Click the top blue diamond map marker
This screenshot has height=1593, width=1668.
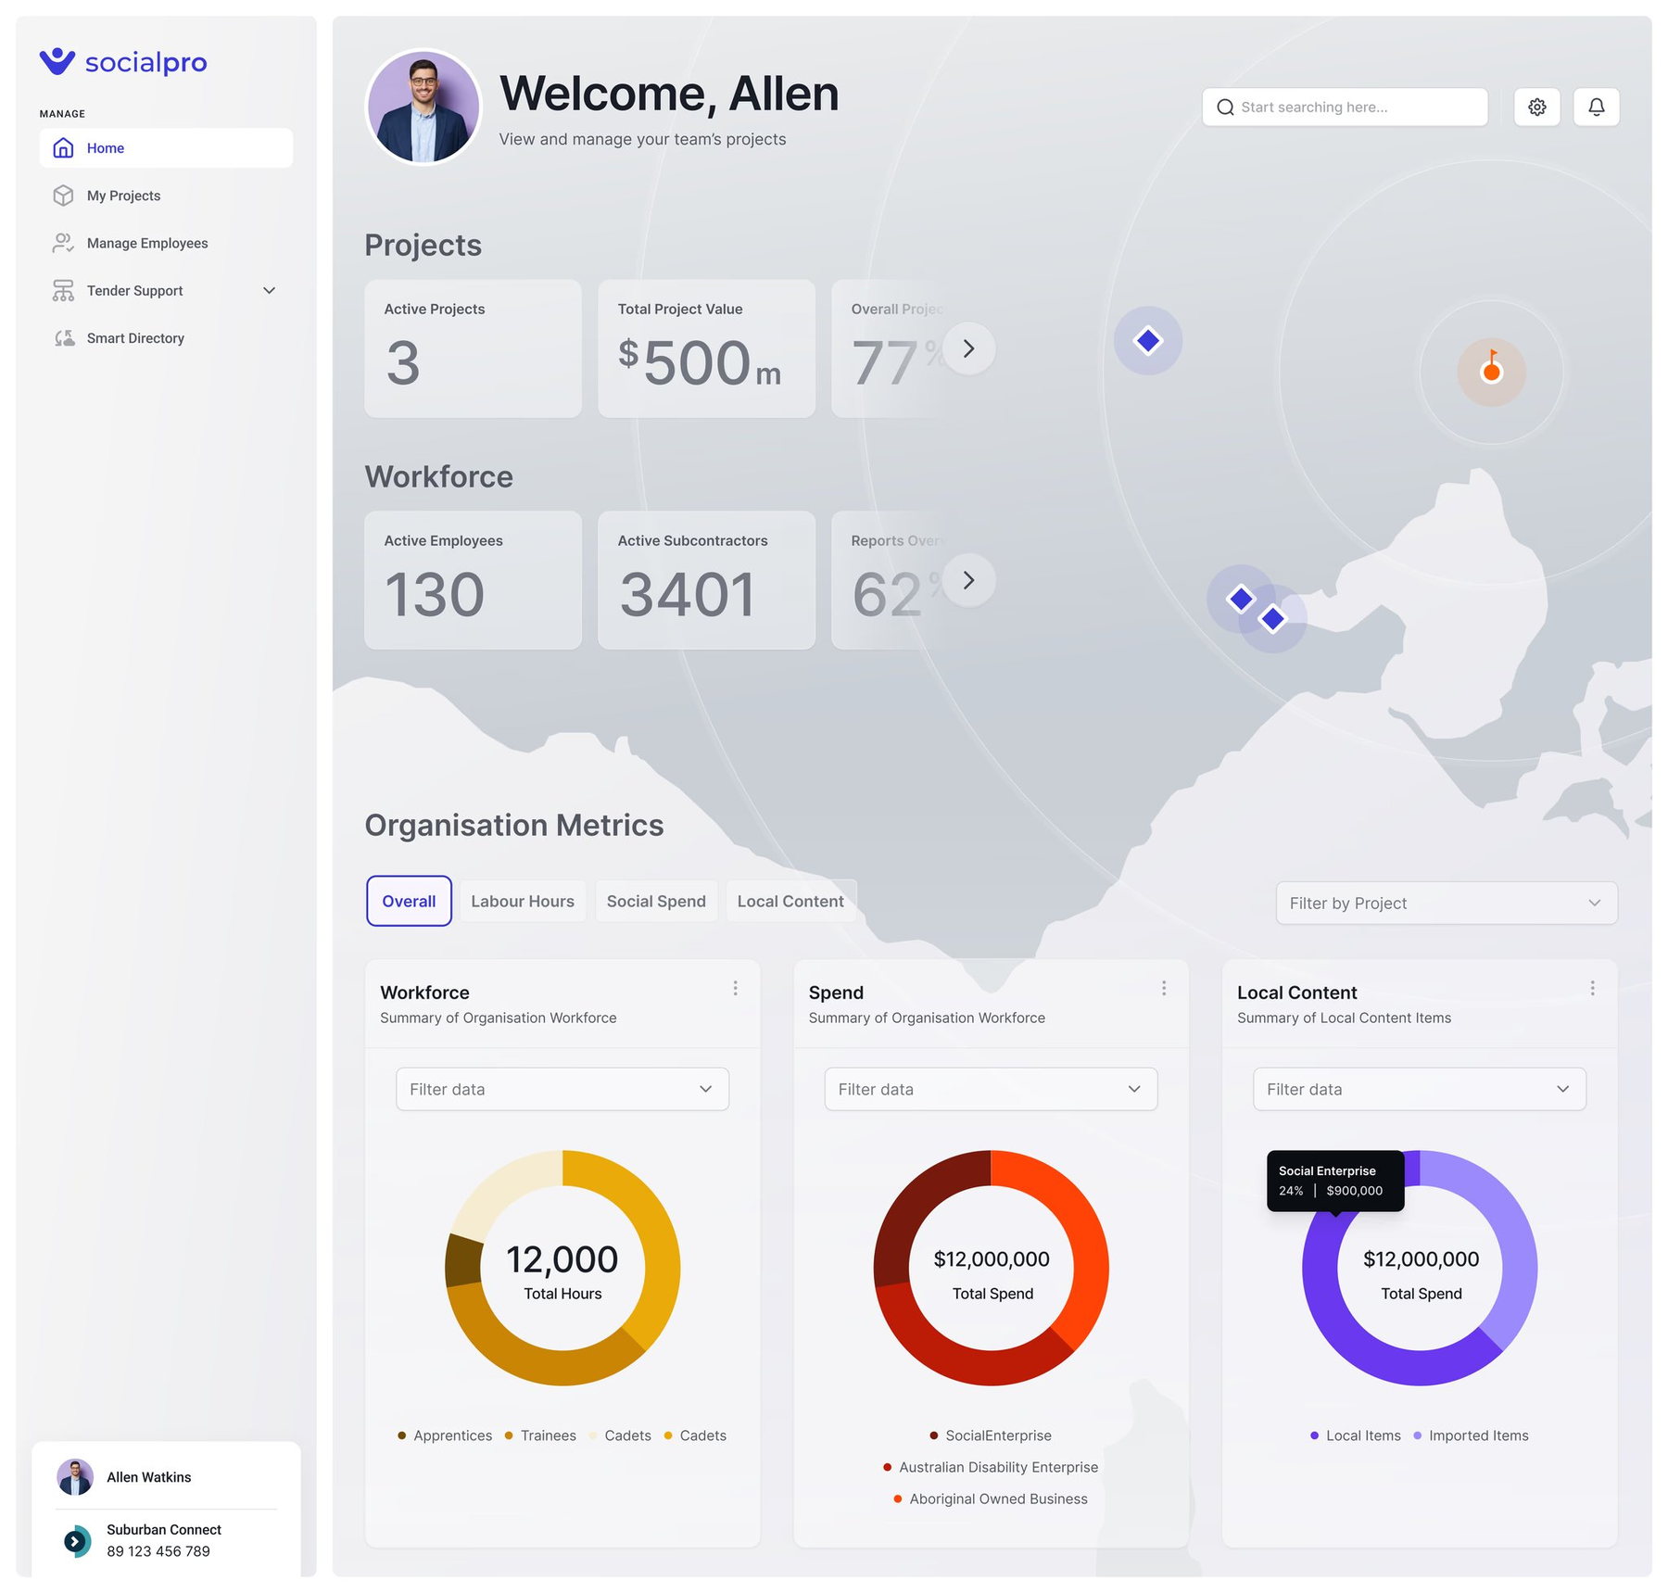[1148, 341]
